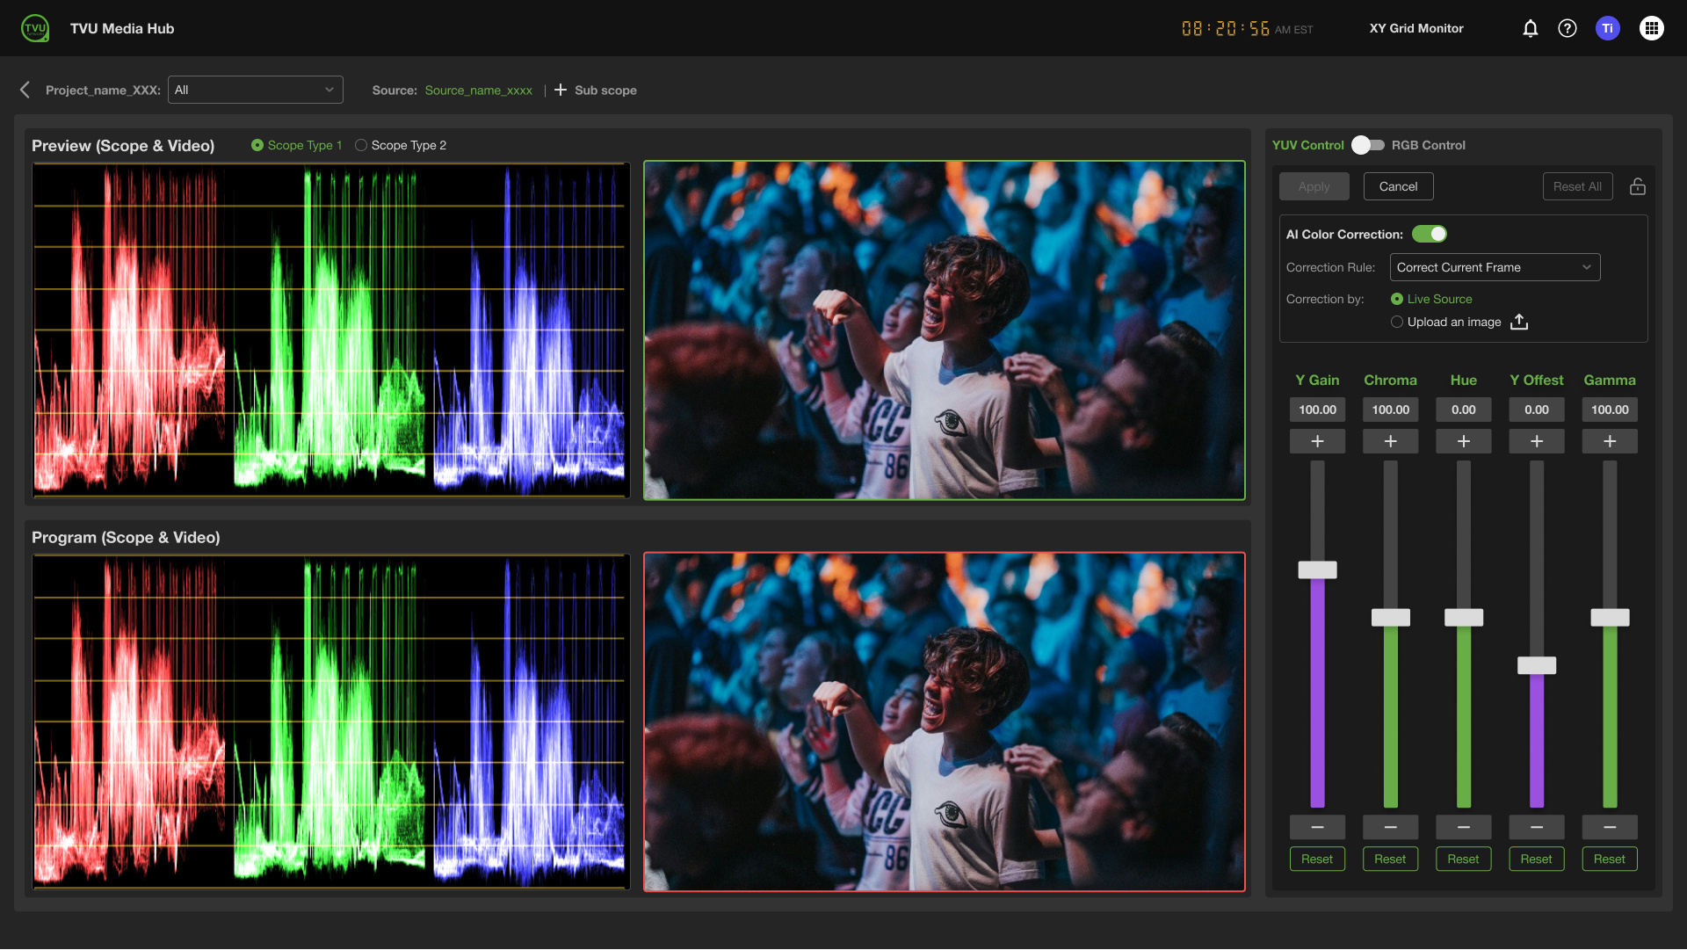This screenshot has width=1687, height=950.
Task: Select Scope Type 1 radio button
Action: 257,145
